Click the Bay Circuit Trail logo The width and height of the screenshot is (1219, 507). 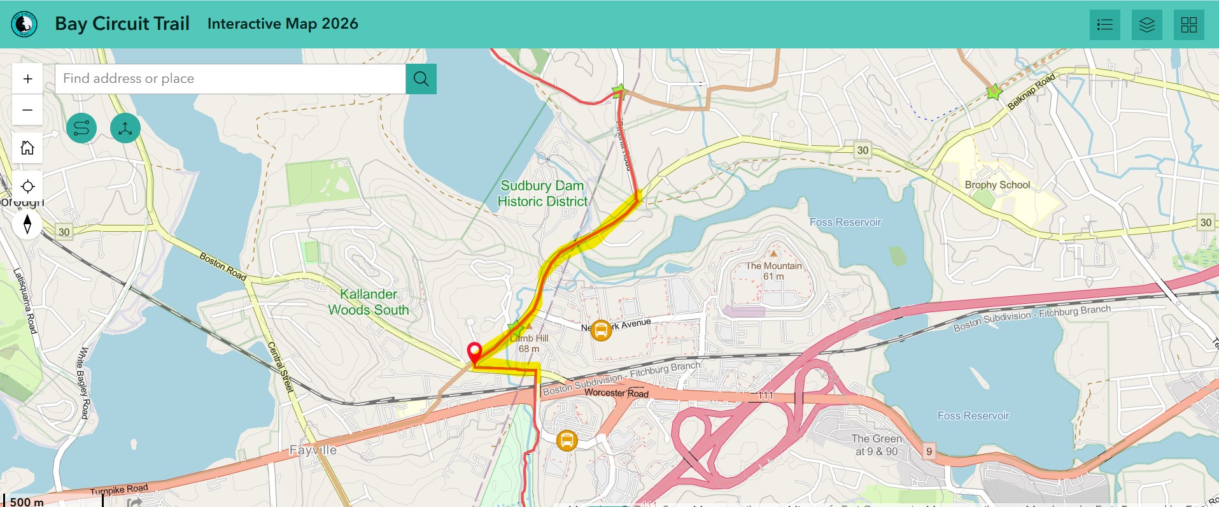(x=24, y=24)
